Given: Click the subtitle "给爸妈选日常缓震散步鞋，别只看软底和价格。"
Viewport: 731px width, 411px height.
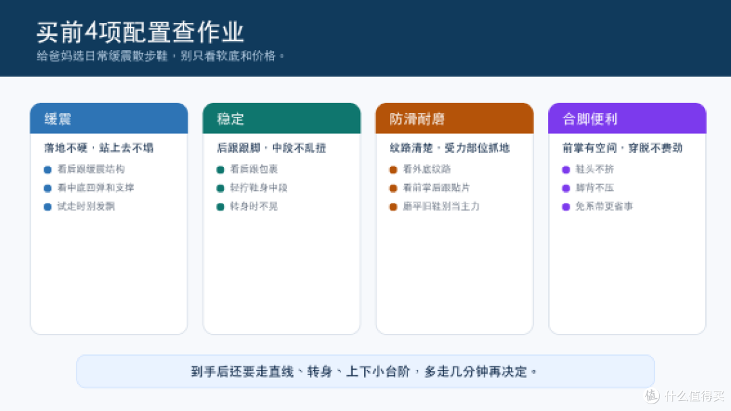Looking at the screenshot, I should (x=160, y=56).
